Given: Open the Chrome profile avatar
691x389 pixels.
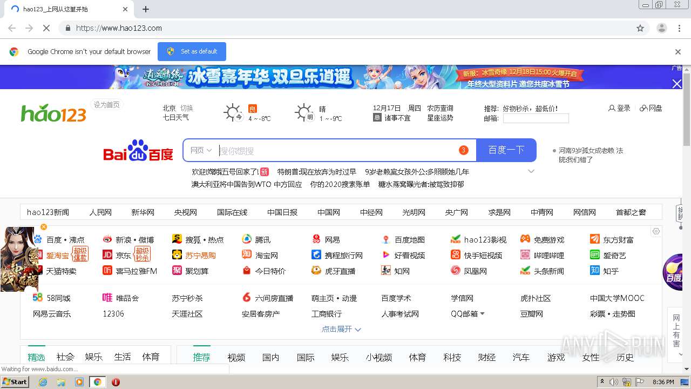Looking at the screenshot, I should click(661, 28).
